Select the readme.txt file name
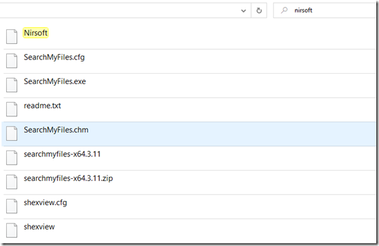The image size is (379, 246). (x=42, y=106)
